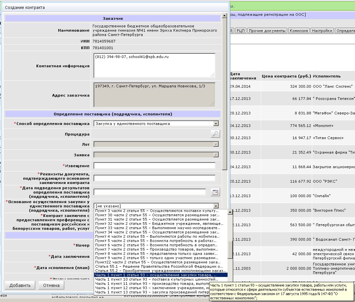Choose Статья 55.1 – Решение Правительства option

tap(156, 265)
